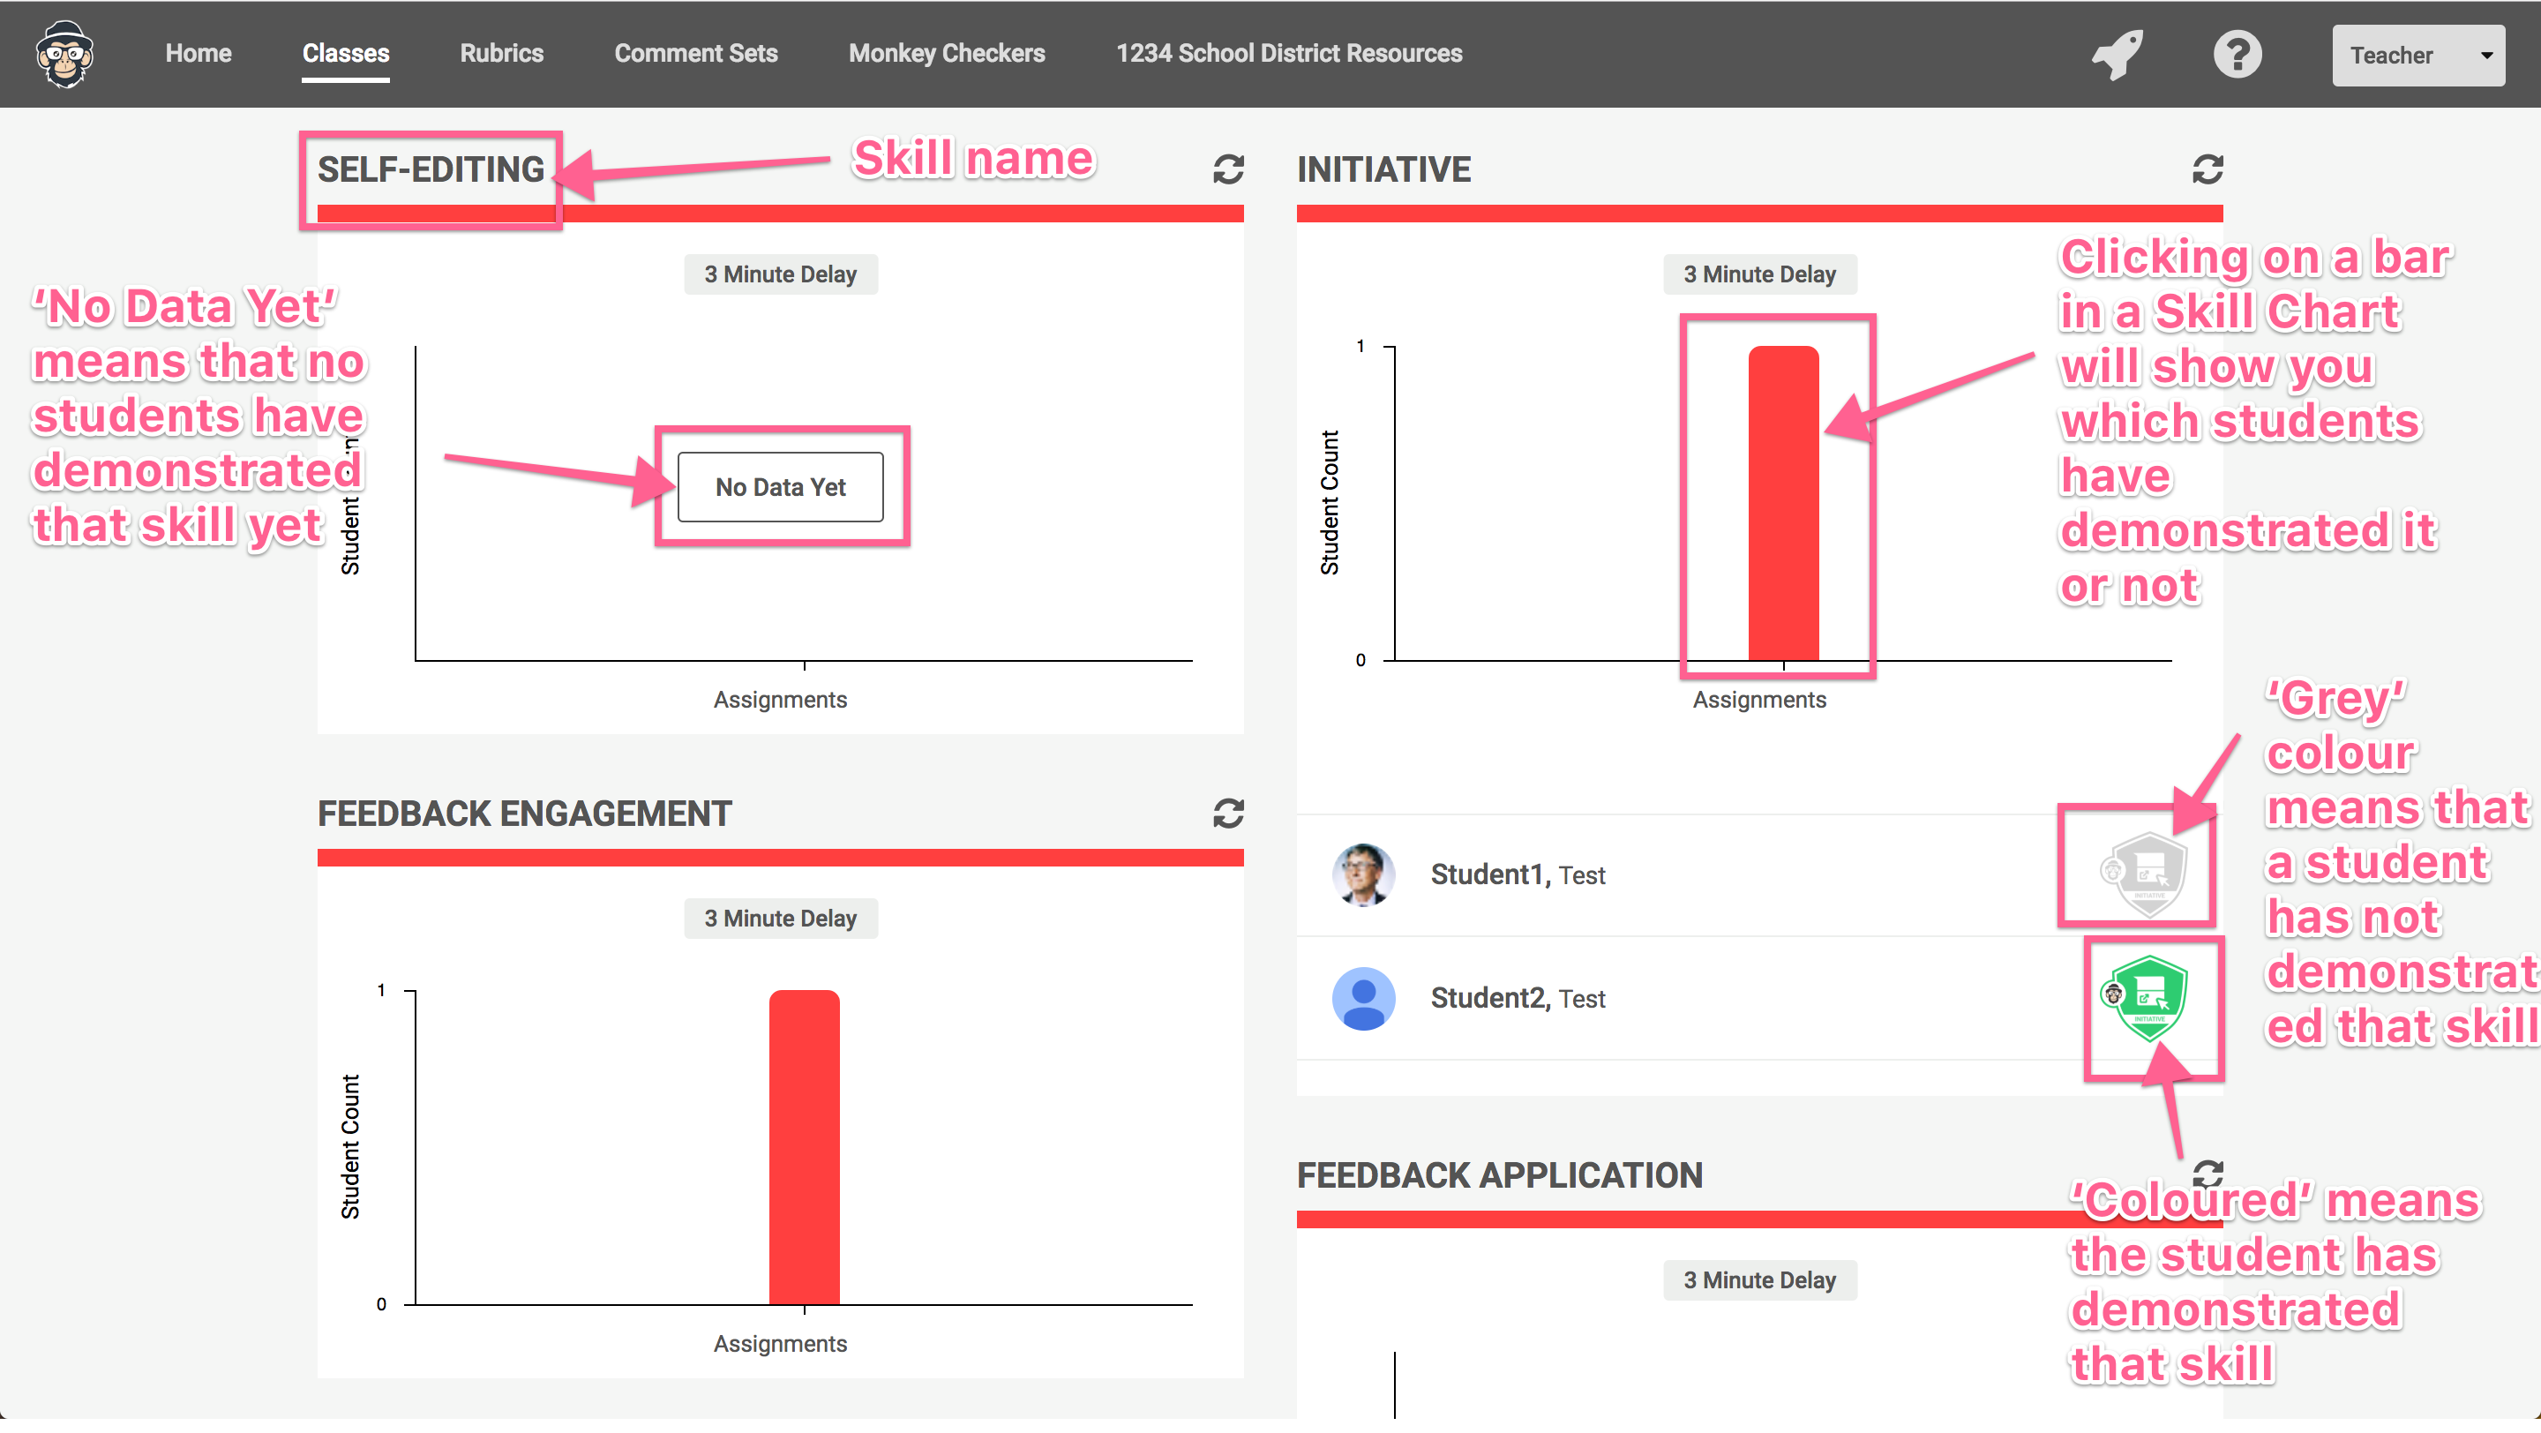Click Student2's green Initiative badge

point(2148,997)
